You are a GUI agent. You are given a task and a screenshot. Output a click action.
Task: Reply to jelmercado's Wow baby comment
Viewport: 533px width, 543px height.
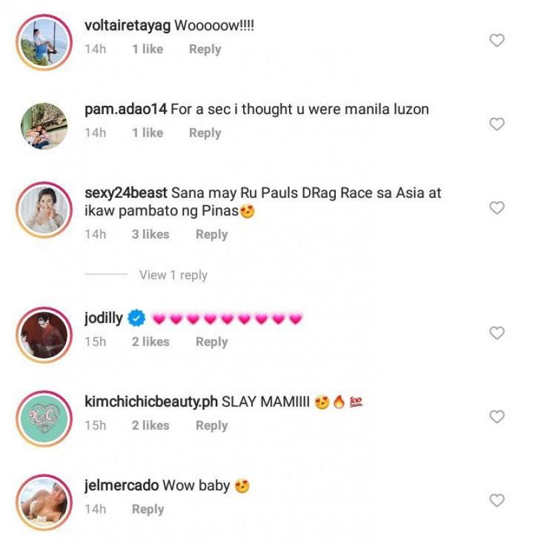click(147, 510)
